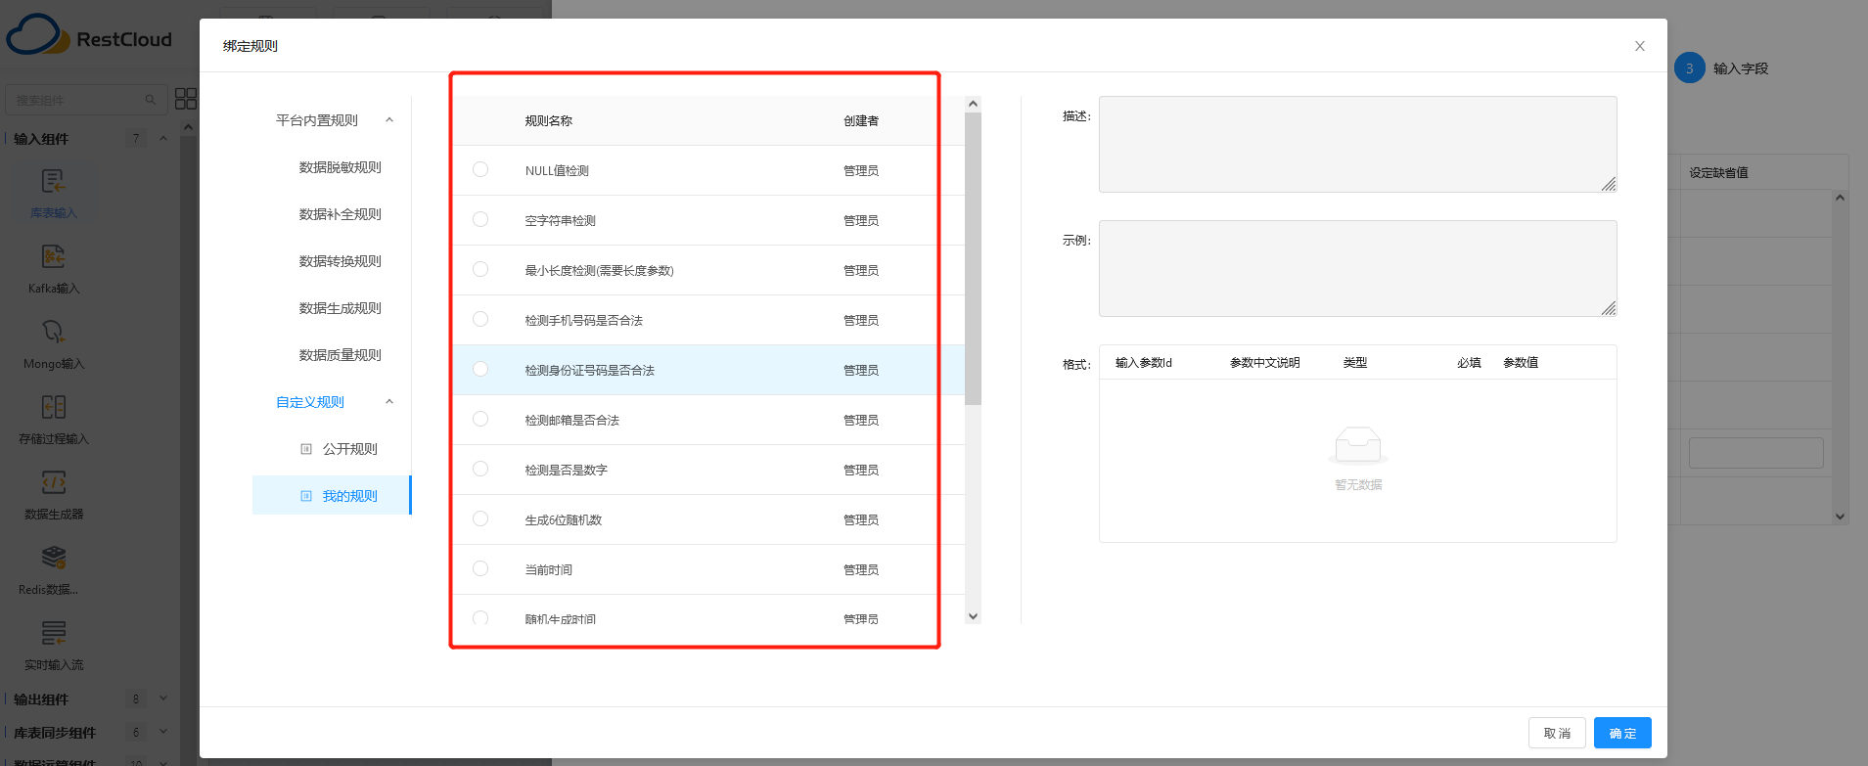Click the 库表输入 component icon
The height and width of the screenshot is (766, 1868).
(53, 181)
